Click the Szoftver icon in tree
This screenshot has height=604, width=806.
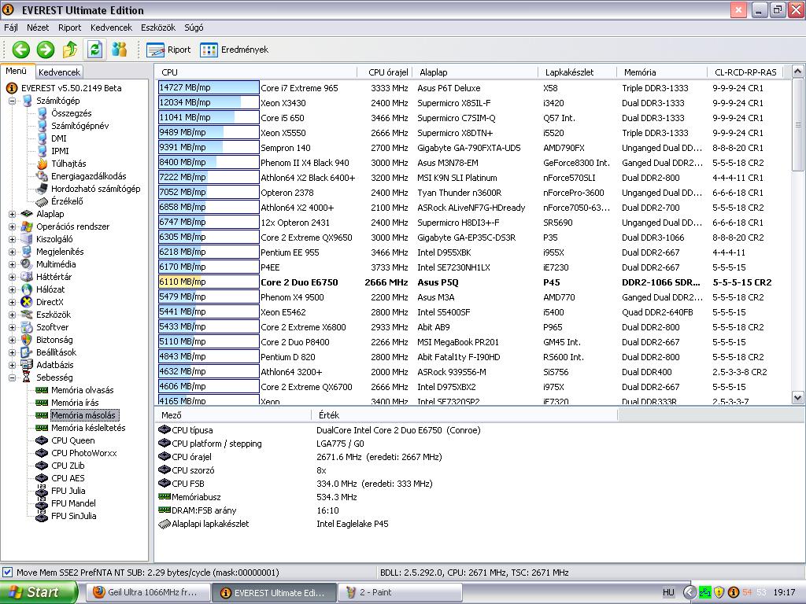(x=27, y=327)
